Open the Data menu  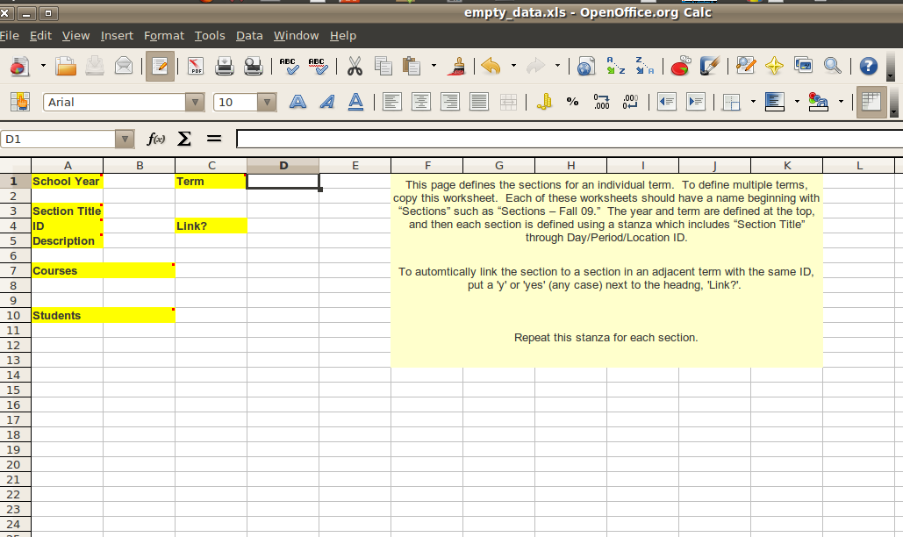[x=249, y=35]
